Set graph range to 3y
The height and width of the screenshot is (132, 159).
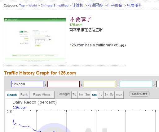pos(106,95)
